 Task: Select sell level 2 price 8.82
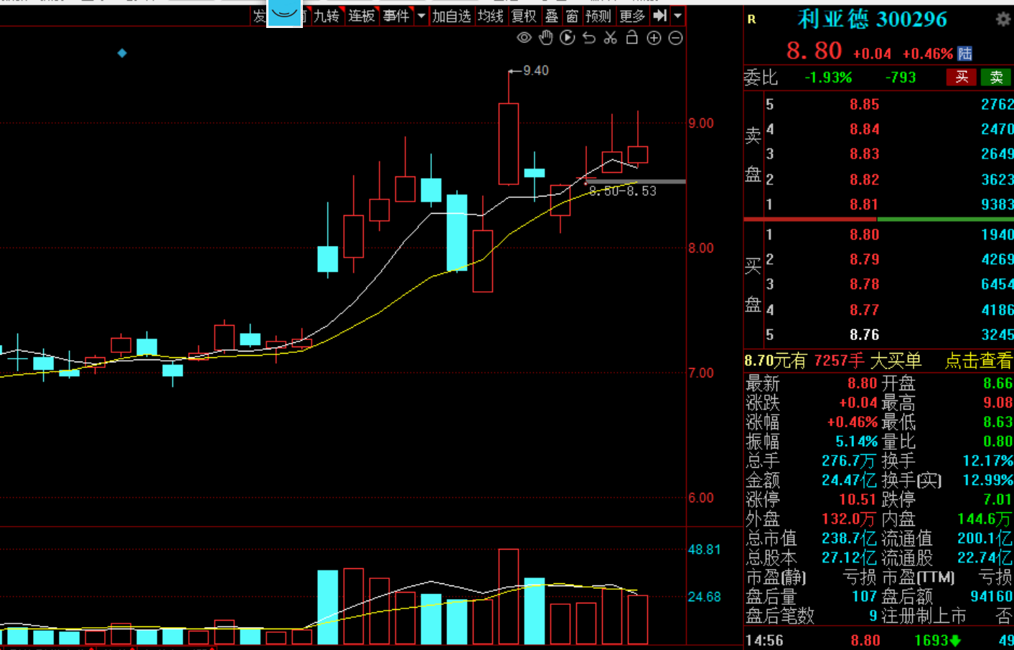click(x=864, y=179)
